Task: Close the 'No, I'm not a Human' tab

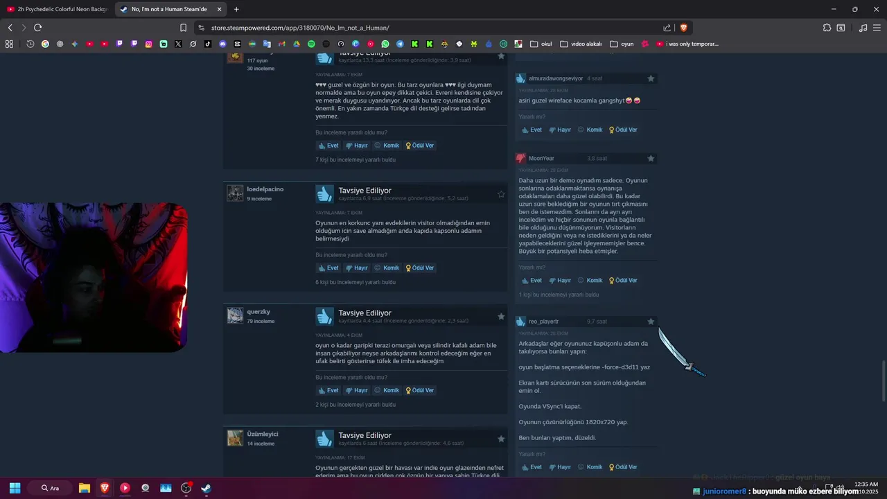Action: 219,9
